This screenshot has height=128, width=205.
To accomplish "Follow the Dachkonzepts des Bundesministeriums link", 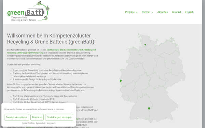I will pos(51,51).
